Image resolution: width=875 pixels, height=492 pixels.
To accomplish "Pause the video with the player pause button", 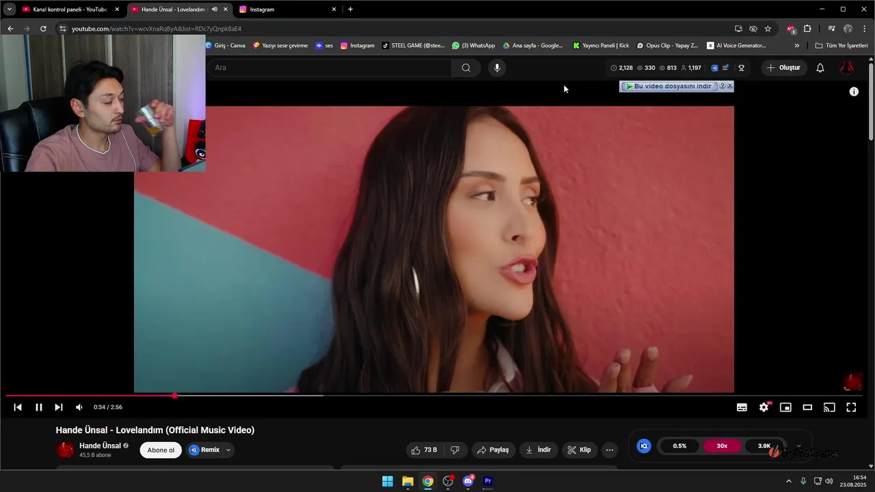I will [39, 407].
